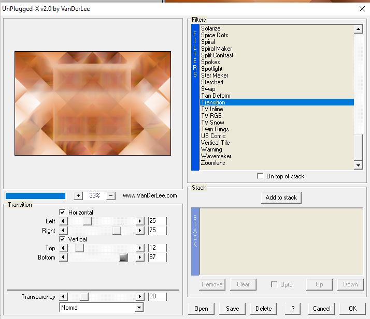Click the Left slider's left arrow
The height and width of the screenshot is (319, 370).
[63, 221]
